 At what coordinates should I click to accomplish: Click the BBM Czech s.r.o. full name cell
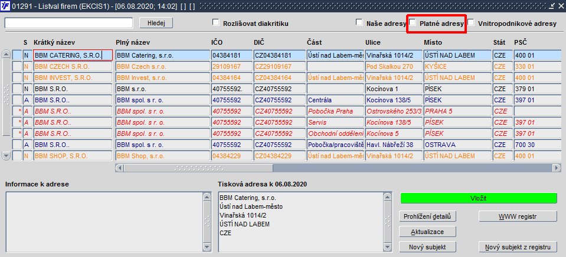[x=163, y=66]
